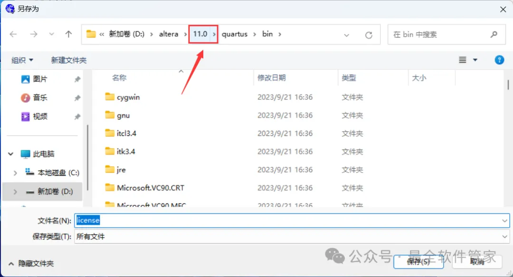Click the search magnifier icon
513x277 pixels.
(x=494, y=34)
